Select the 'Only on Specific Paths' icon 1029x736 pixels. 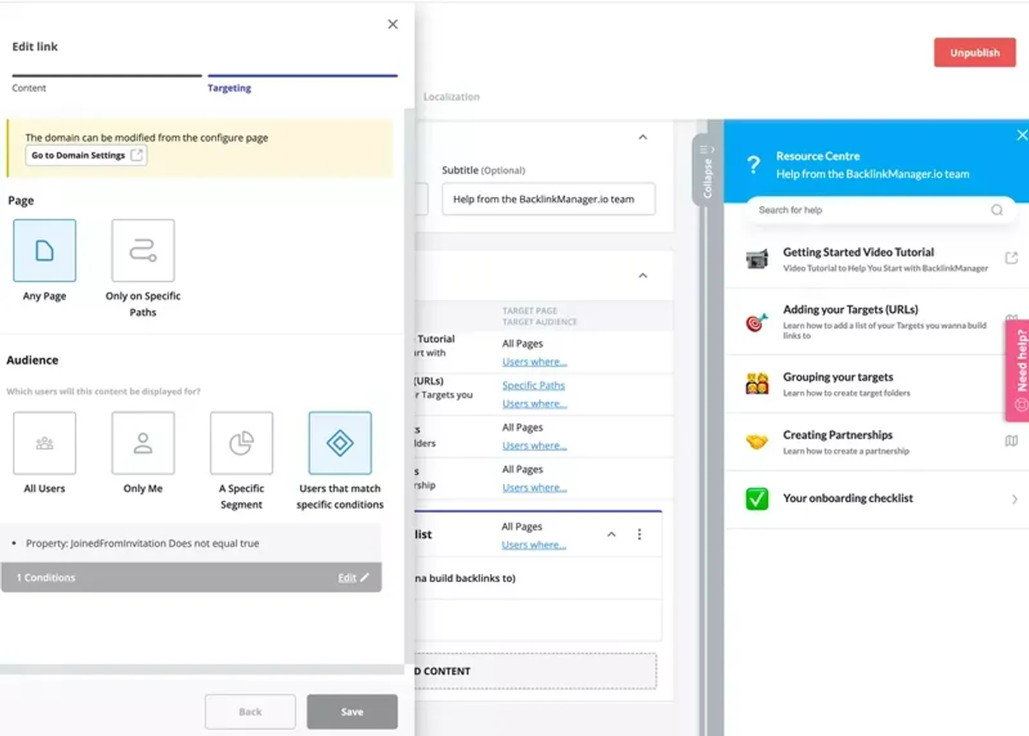point(142,251)
